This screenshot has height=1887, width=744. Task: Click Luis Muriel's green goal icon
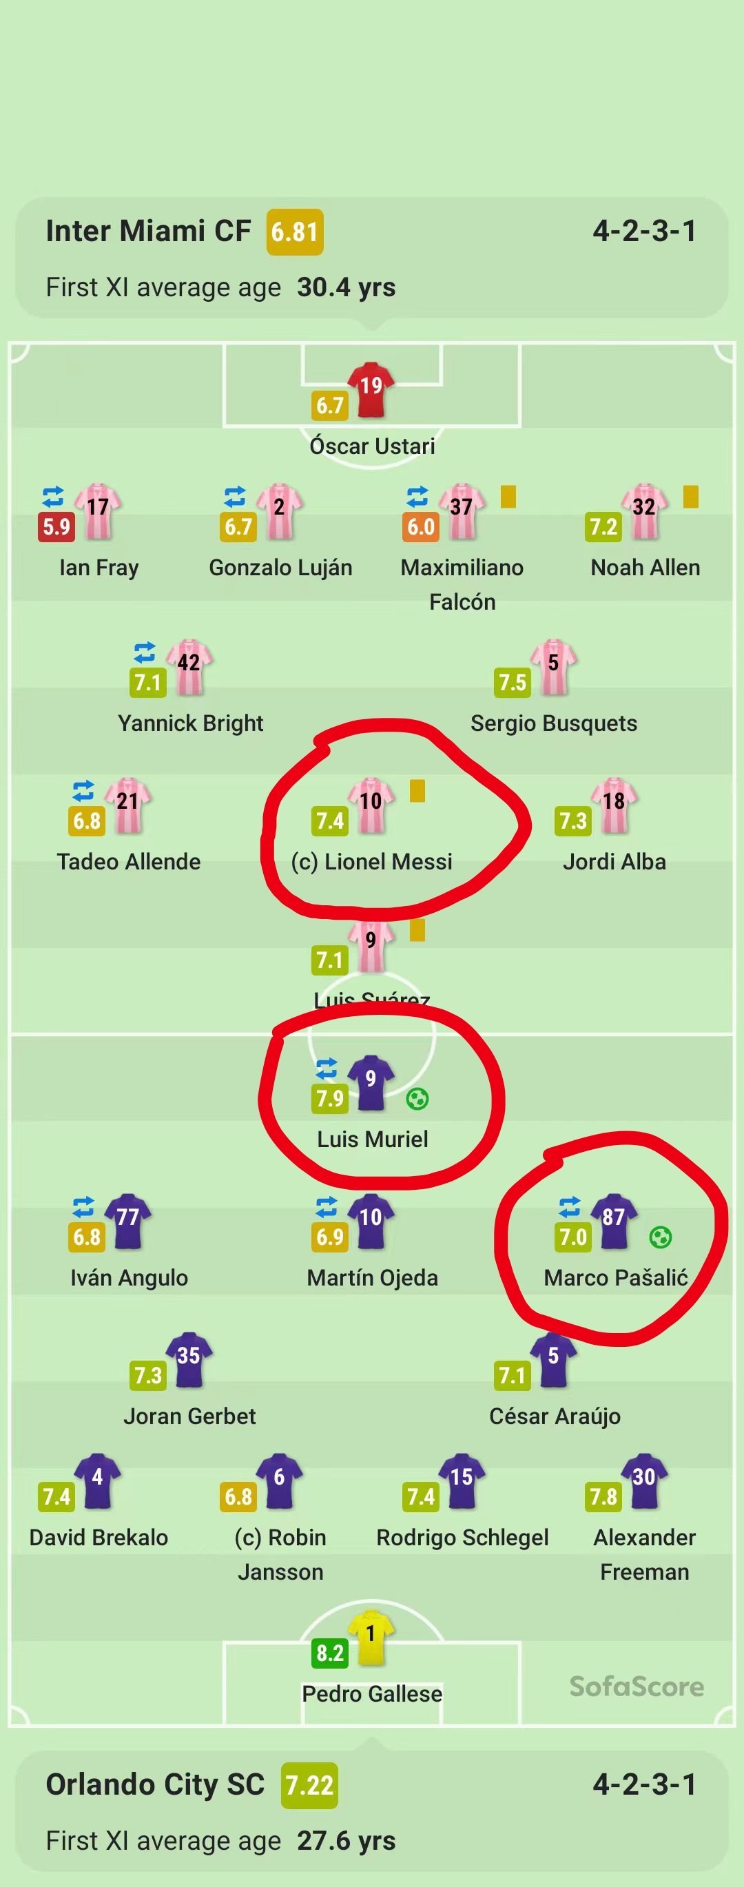417,1099
